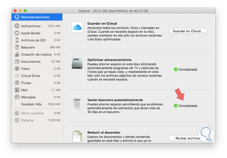Open the Basurero trash icon in sidebar
This screenshot has width=227, height=158.
[17, 47]
